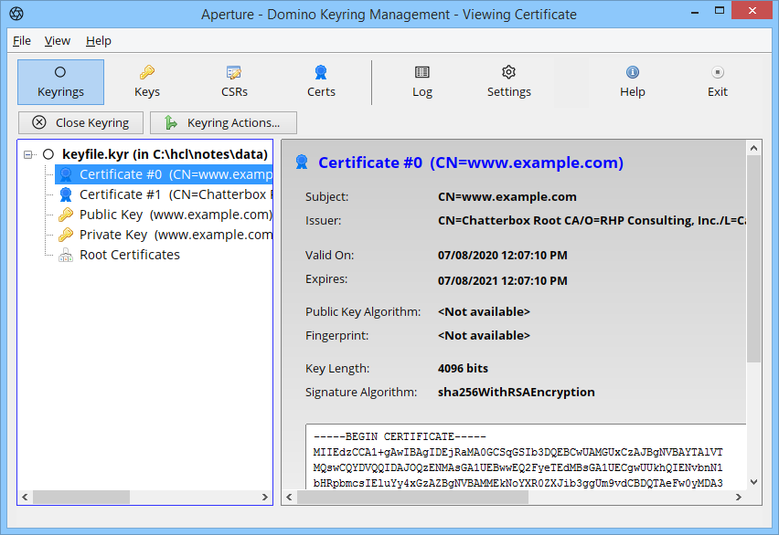Screen dimensions: 779x535
Task: Select Root Certificates in the tree
Action: pyautogui.click(x=130, y=255)
